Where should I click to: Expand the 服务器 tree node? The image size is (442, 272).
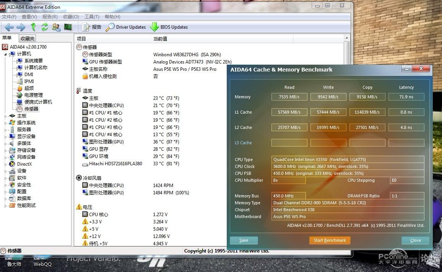[x=5, y=130]
